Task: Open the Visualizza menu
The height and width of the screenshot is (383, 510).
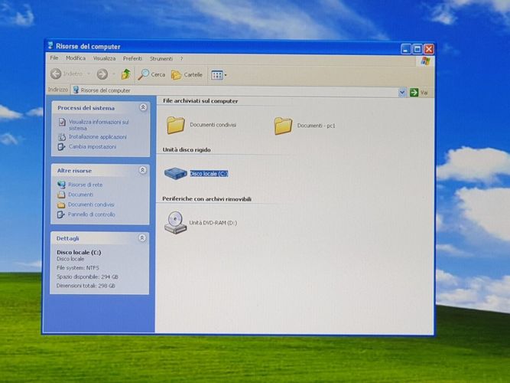Action: coord(104,59)
